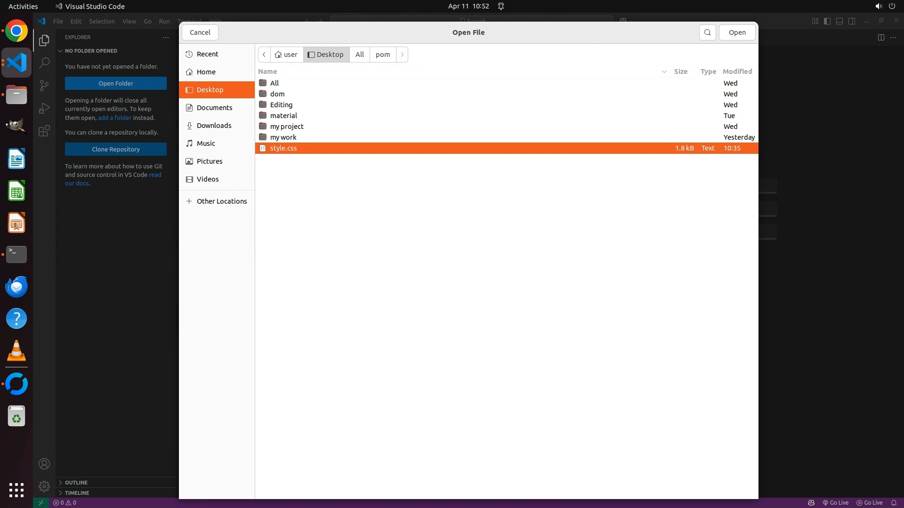Open the VS Code Source Control view

click(x=44, y=85)
